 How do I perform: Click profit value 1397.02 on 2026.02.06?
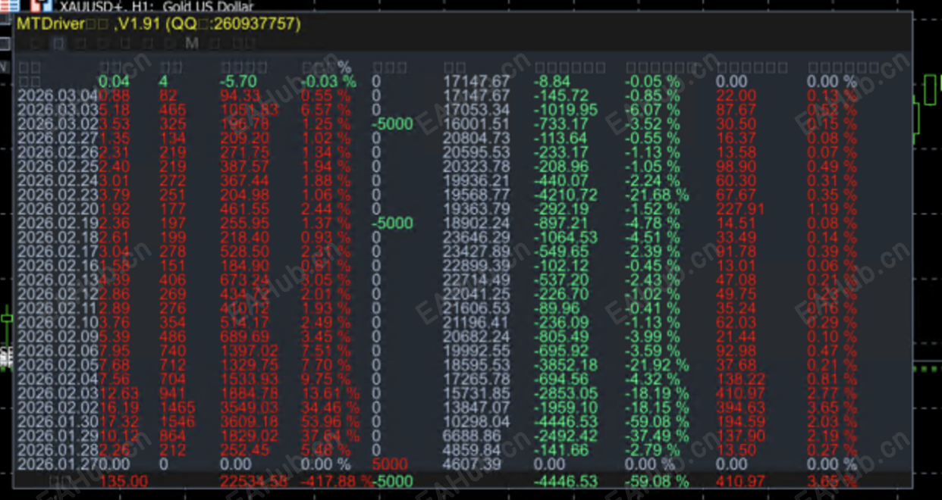pyautogui.click(x=250, y=351)
